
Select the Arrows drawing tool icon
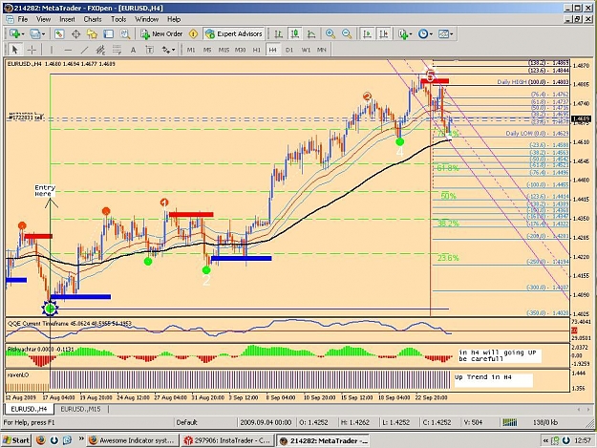tap(166, 50)
